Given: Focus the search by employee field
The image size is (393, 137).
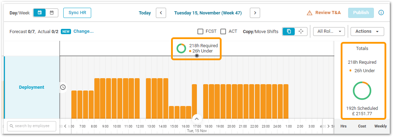Looking at the screenshot, I should 31,126.
